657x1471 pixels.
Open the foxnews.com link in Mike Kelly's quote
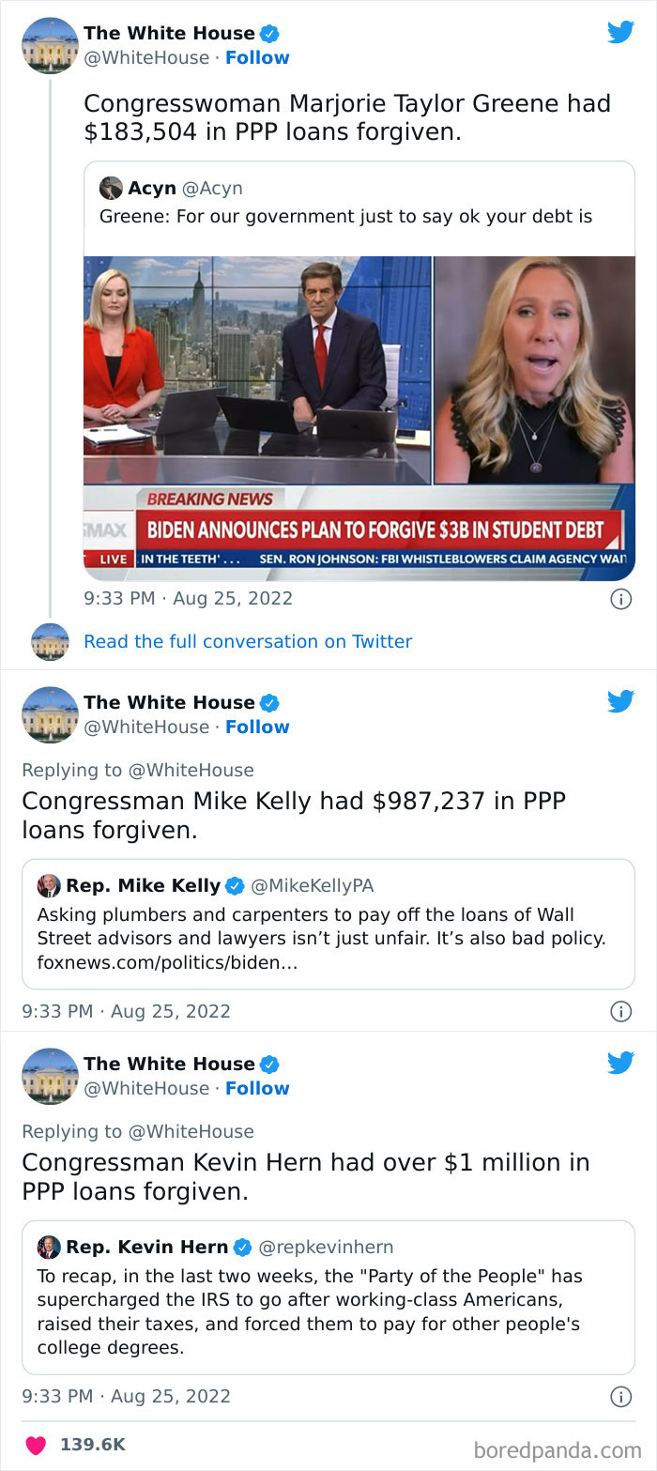pos(167,962)
